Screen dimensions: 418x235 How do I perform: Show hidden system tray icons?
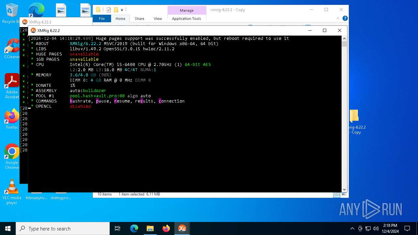[x=352, y=228]
